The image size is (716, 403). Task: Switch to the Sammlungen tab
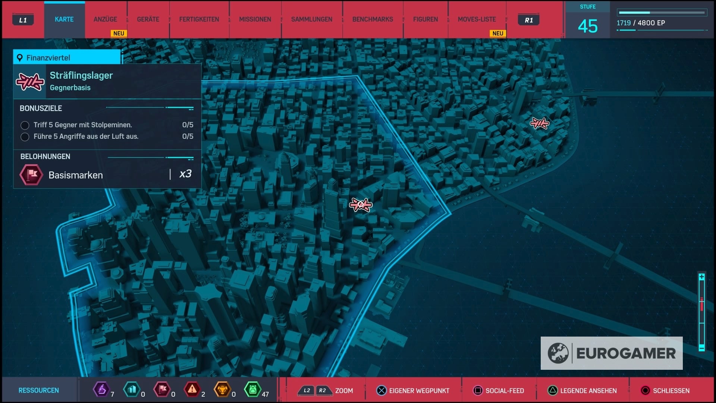(312, 19)
